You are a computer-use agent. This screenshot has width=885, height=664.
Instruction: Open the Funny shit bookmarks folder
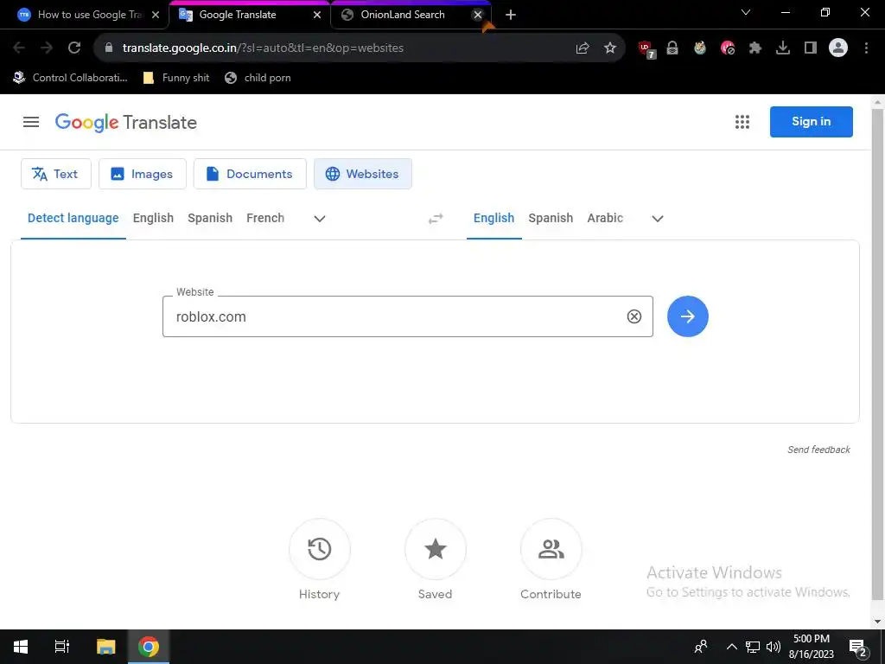(176, 78)
